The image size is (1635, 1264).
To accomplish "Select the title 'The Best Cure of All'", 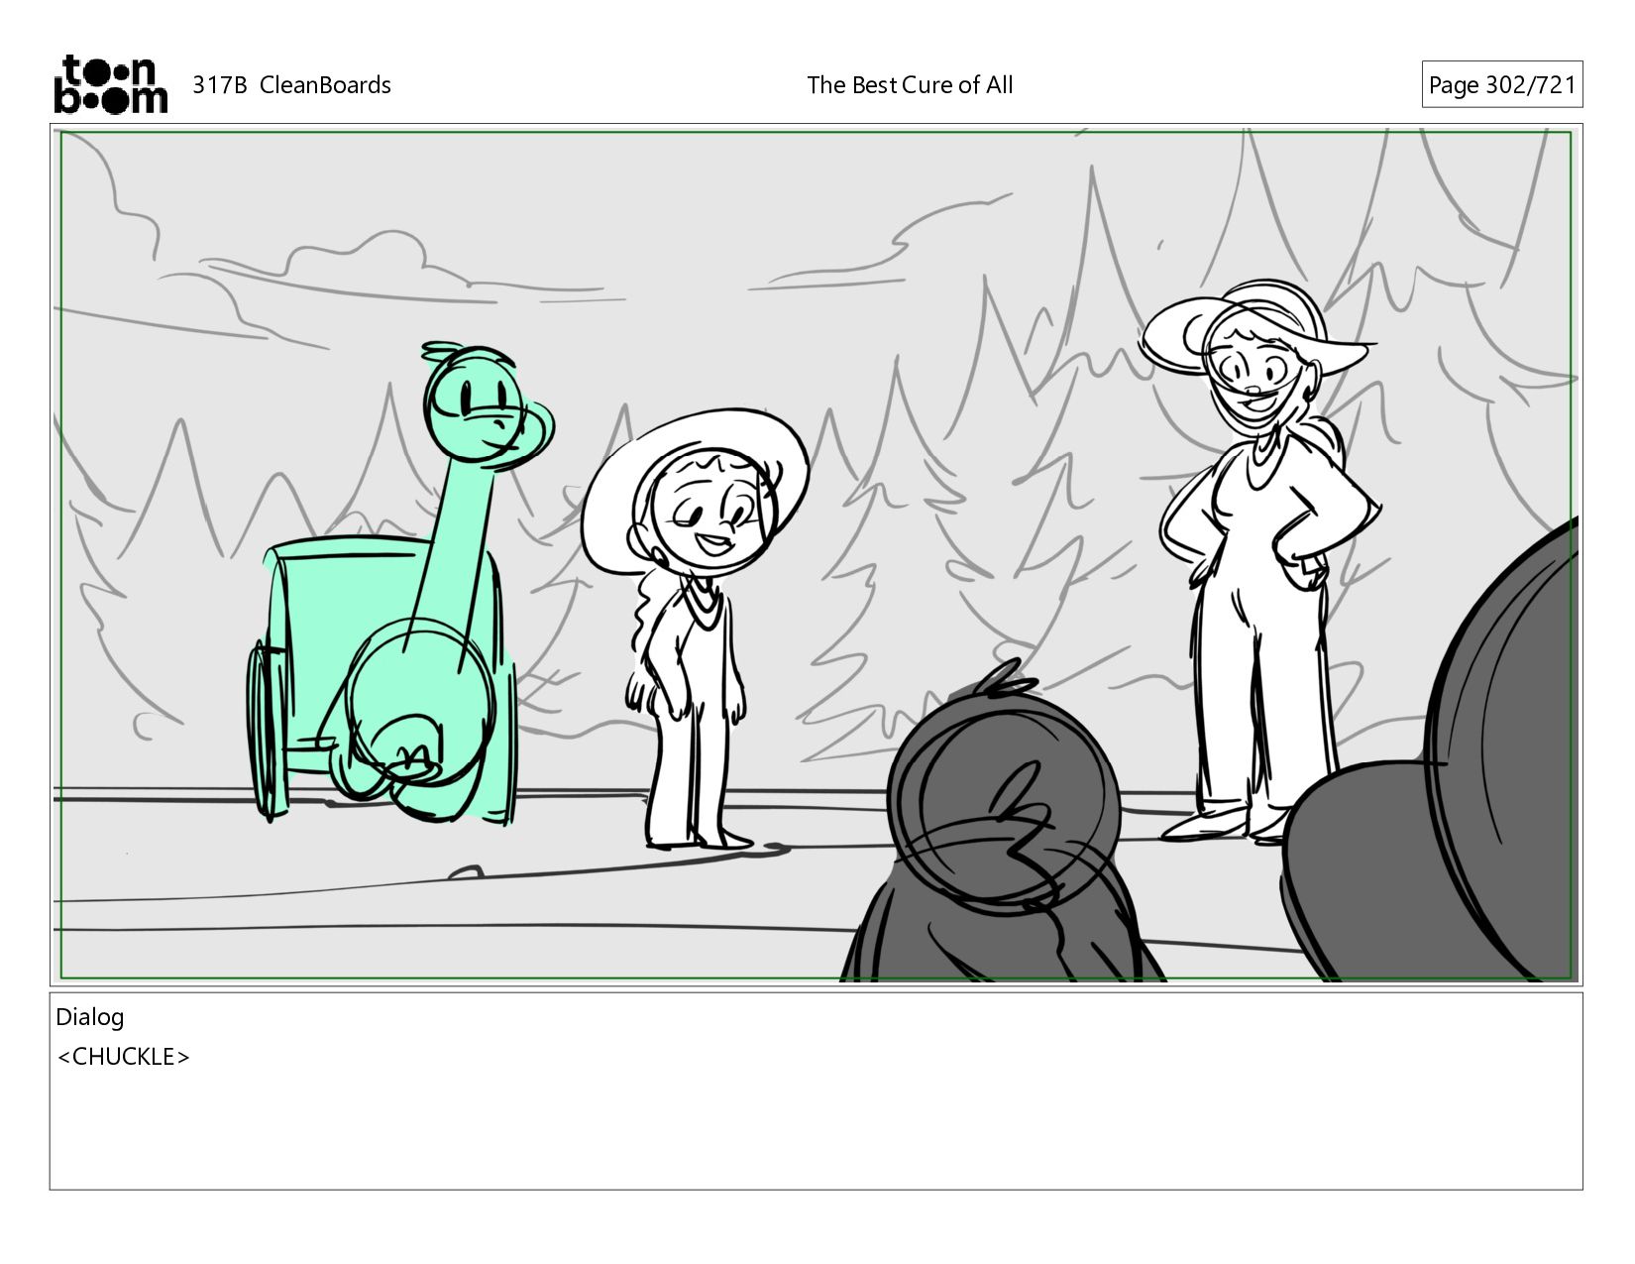I will 910,85.
